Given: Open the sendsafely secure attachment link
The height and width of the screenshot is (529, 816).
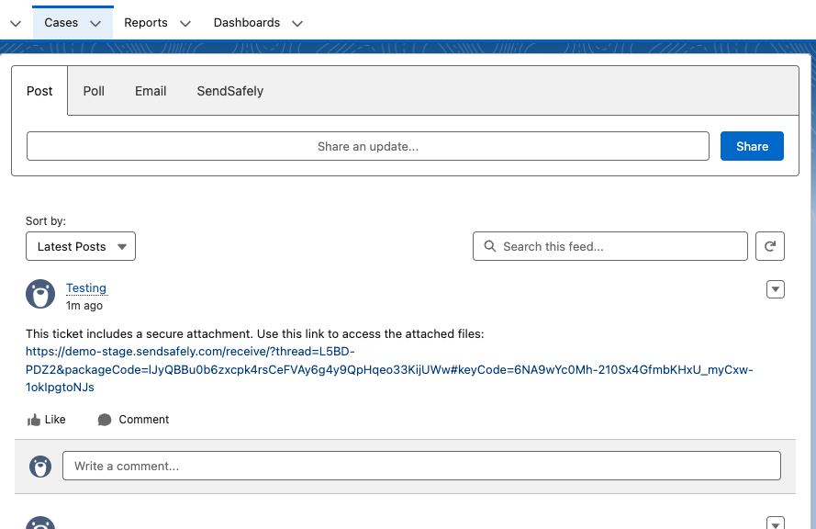Looking at the screenshot, I should [389, 369].
